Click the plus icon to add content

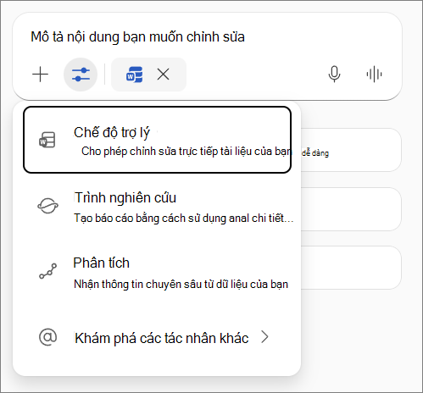coord(41,75)
